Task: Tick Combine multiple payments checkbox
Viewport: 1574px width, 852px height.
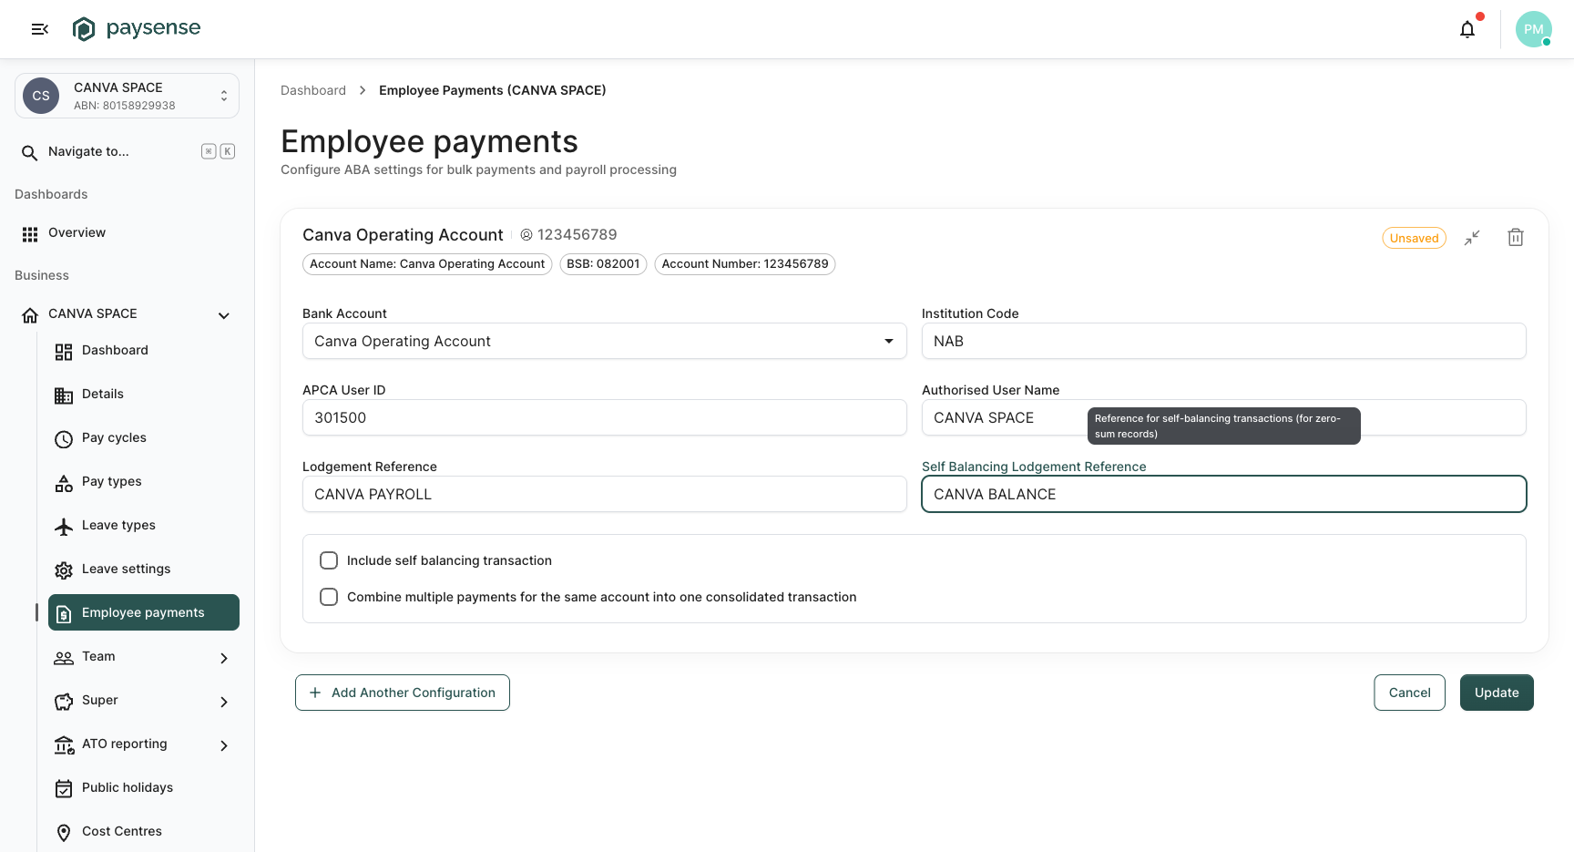Action: 329,597
